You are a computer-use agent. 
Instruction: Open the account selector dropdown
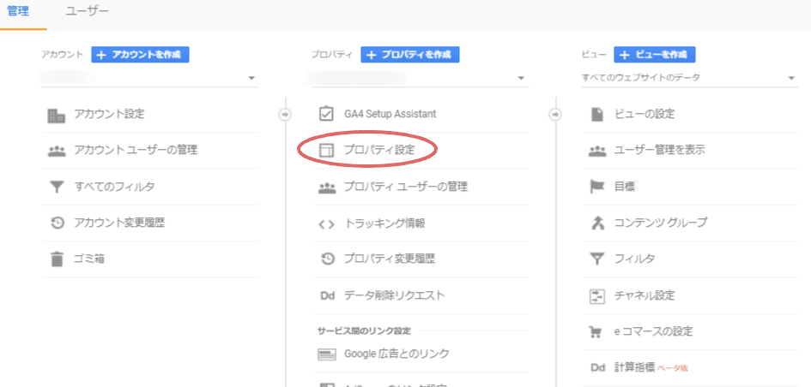point(149,78)
